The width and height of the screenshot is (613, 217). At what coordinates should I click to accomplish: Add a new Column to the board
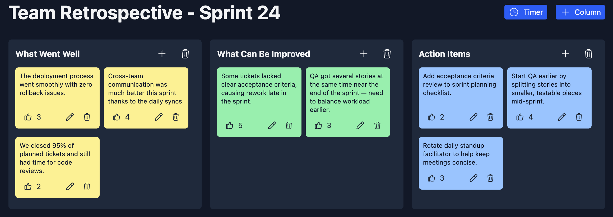(x=580, y=12)
